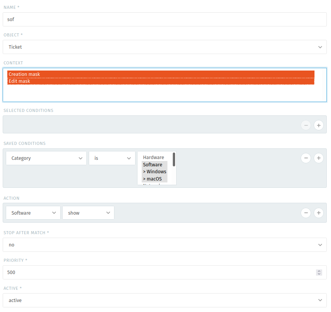Open the 'is' operator dropdown
The image size is (331, 312).
112,158
